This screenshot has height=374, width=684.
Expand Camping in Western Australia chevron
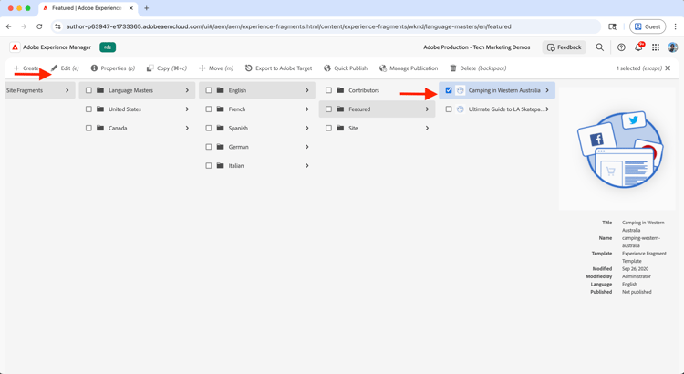coord(547,90)
